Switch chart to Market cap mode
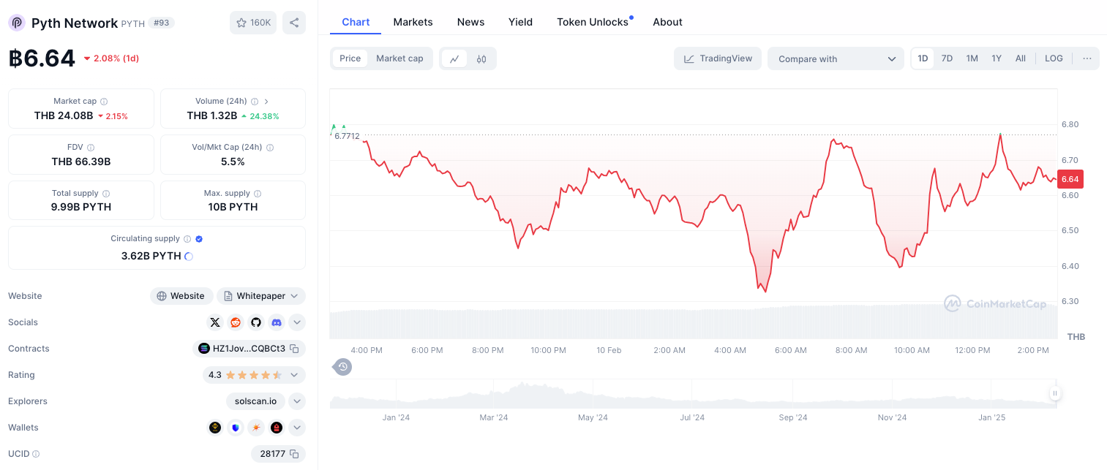The height and width of the screenshot is (470, 1107). coord(399,58)
